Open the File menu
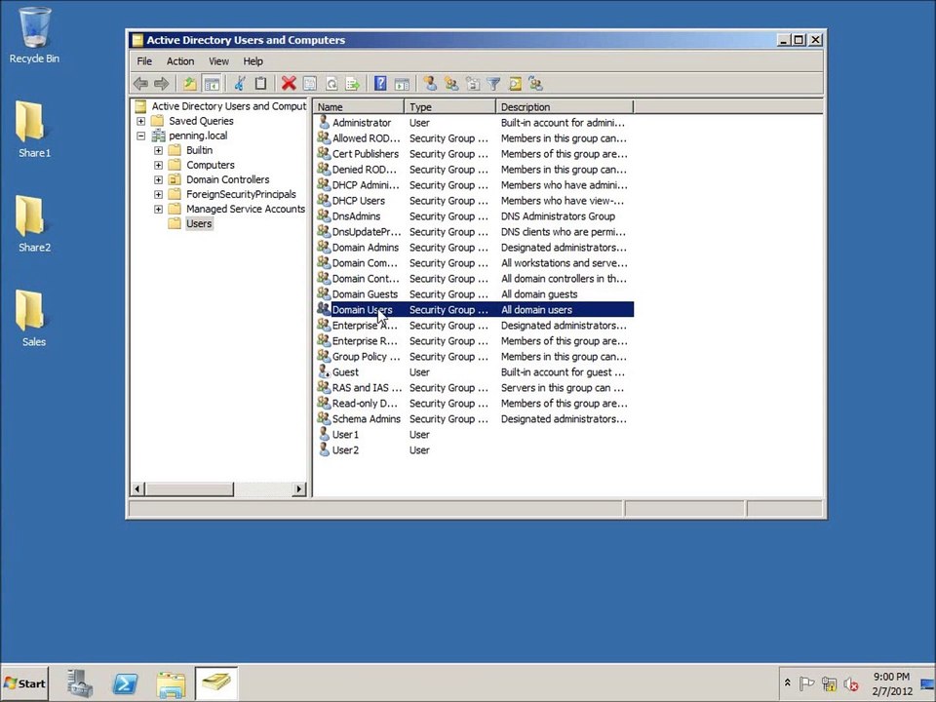Image resolution: width=936 pixels, height=702 pixels. [144, 60]
